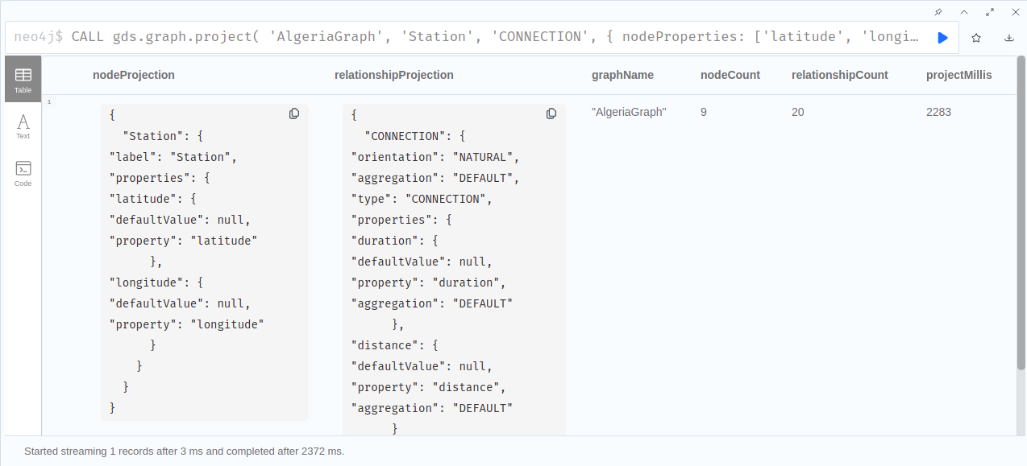
Task: Run the Cypher query with the play icon
Action: tap(942, 37)
